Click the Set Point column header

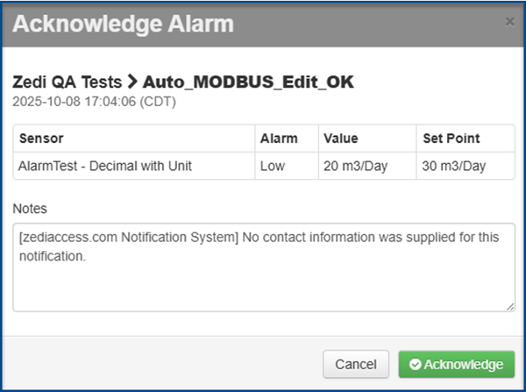451,139
